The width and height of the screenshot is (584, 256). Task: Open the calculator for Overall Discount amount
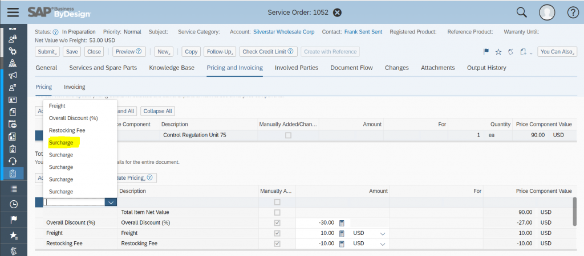tap(342, 223)
